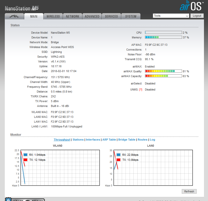Switch to the MAIN tab
The width and height of the screenshot is (208, 201).
pyautogui.click(x=34, y=16)
